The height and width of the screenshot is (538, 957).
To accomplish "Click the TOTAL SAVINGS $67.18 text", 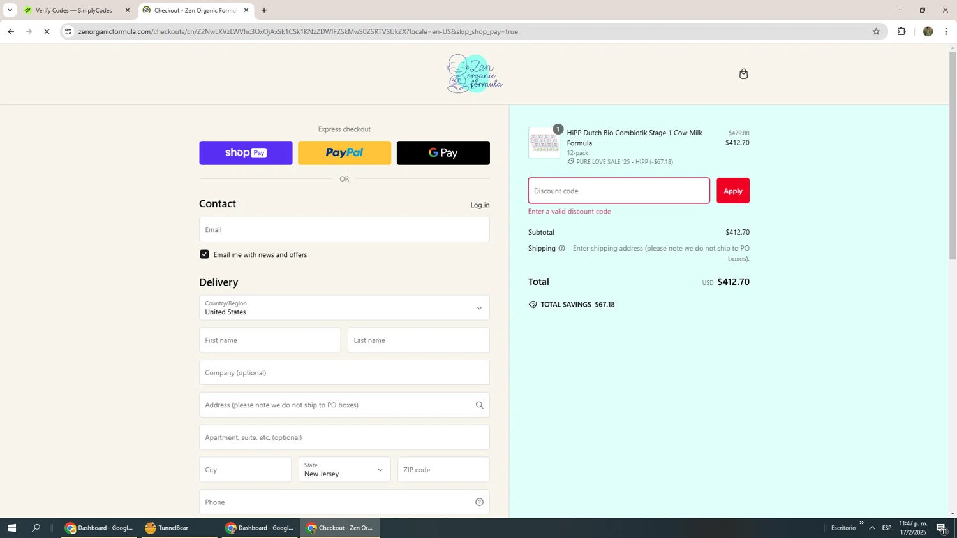I will pos(577,305).
